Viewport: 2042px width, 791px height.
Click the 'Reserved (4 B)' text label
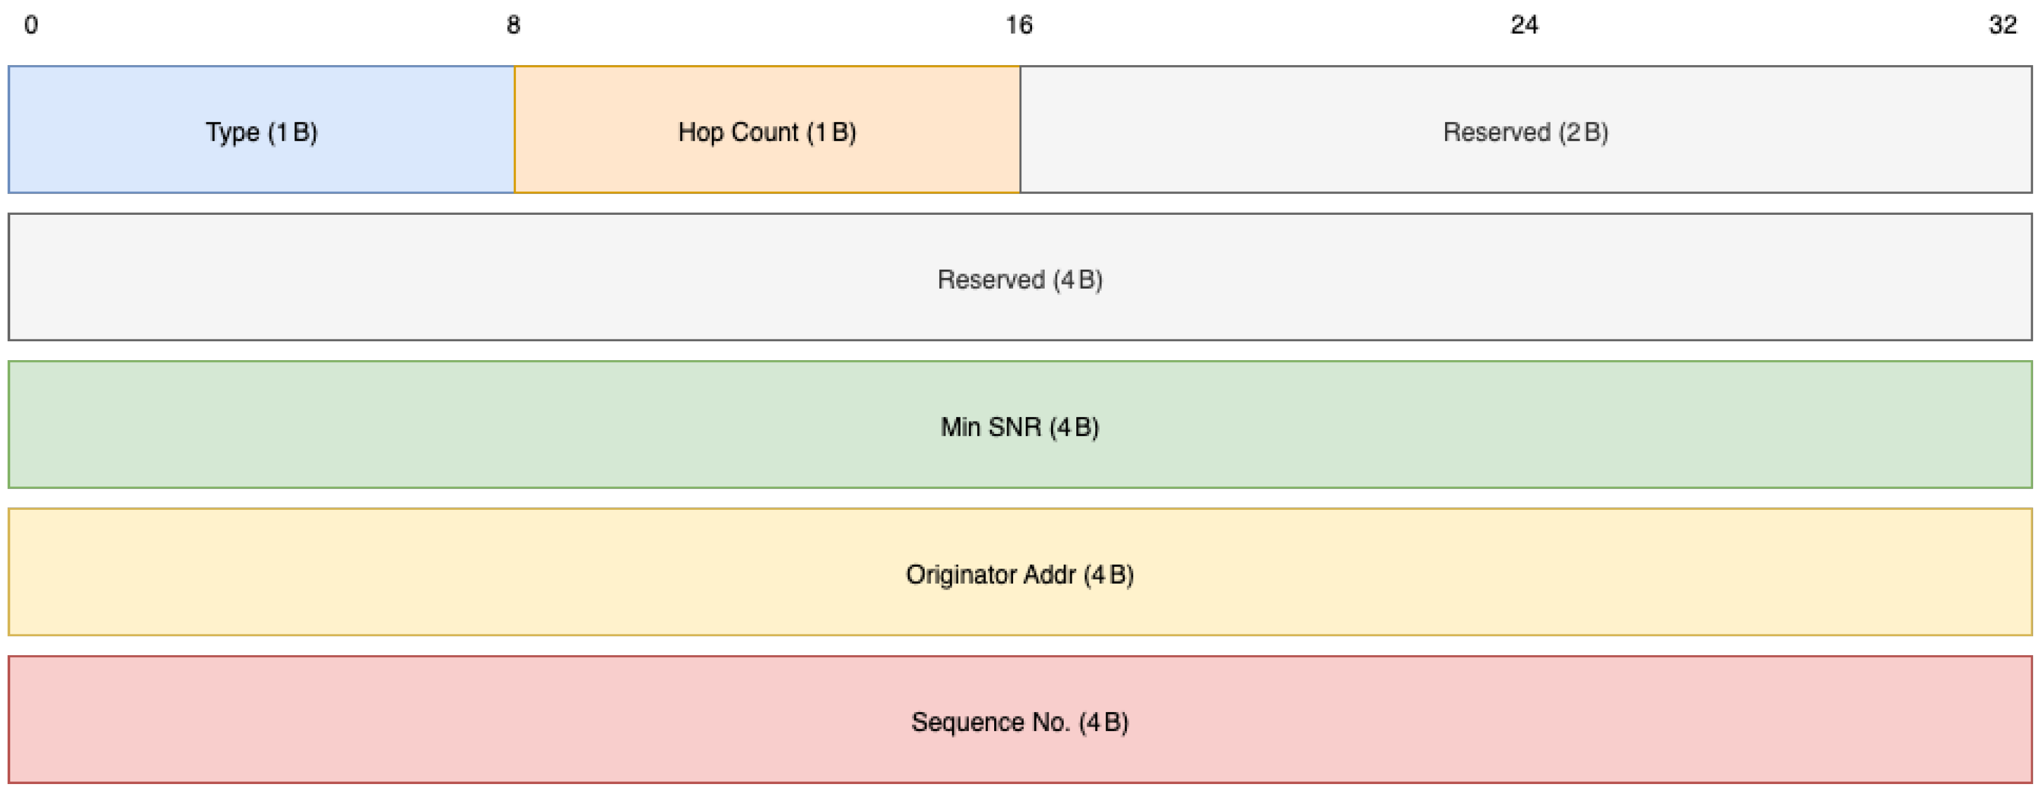point(1019,279)
